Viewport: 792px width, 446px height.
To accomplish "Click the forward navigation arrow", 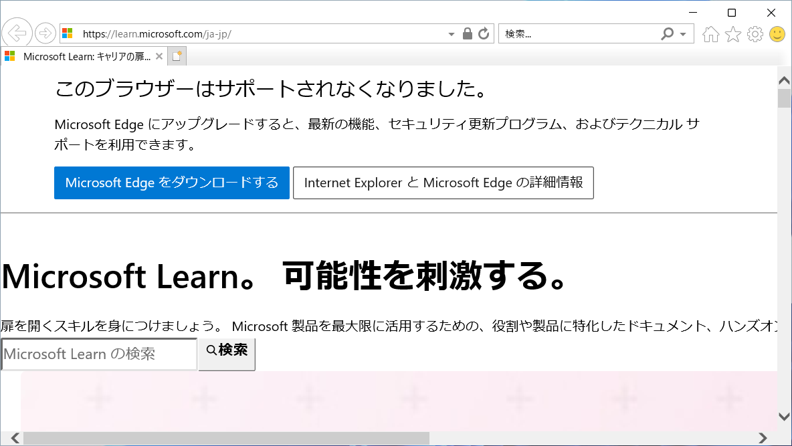I will (x=44, y=33).
